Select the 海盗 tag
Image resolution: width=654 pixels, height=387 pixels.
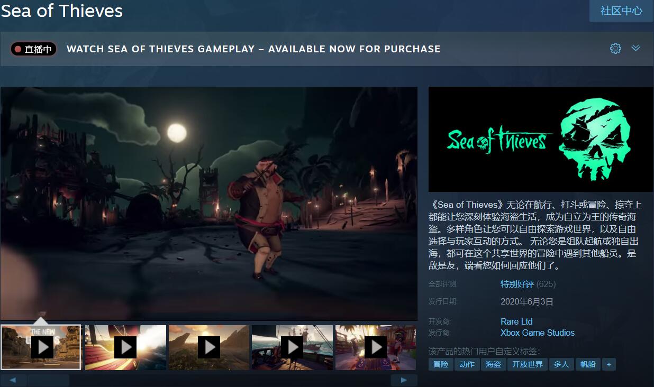pos(493,364)
